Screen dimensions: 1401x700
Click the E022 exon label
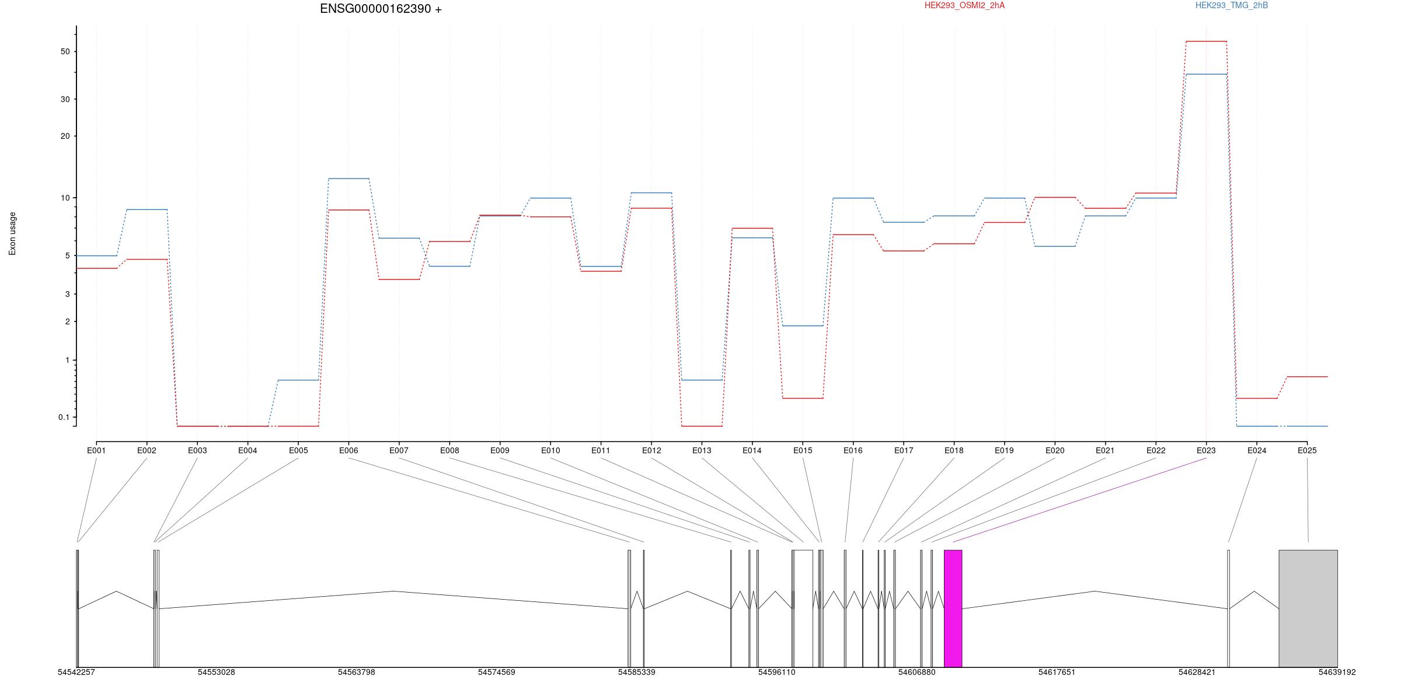click(x=1156, y=450)
